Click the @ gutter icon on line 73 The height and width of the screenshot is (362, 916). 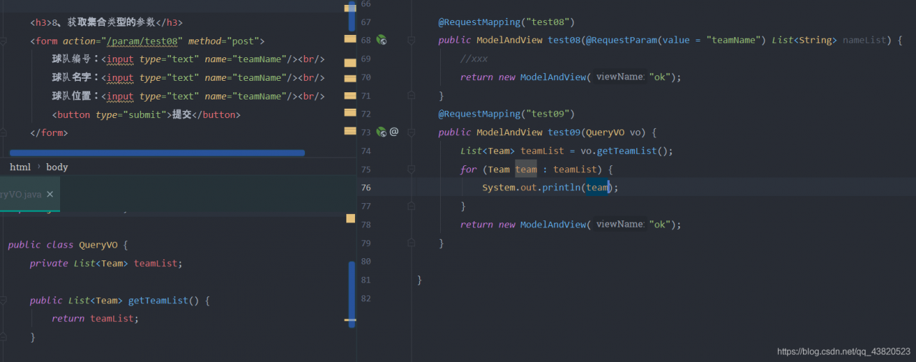394,132
